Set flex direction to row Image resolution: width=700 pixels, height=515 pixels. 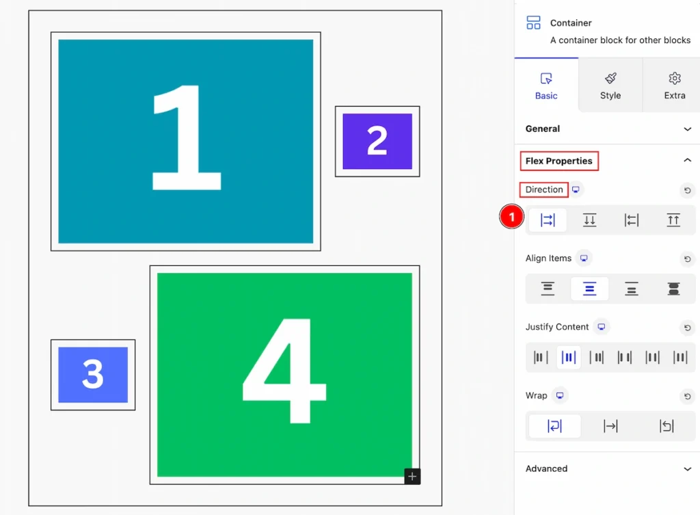(x=548, y=220)
